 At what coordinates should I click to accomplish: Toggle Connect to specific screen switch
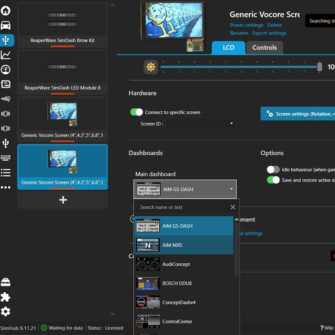pyautogui.click(x=137, y=112)
